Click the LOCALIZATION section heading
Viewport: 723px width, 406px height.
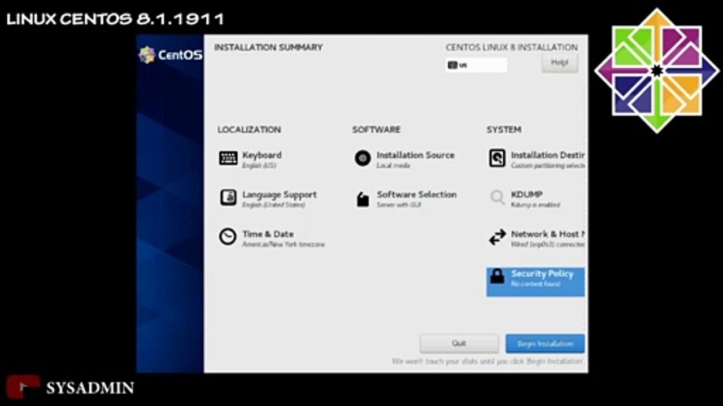(x=249, y=130)
